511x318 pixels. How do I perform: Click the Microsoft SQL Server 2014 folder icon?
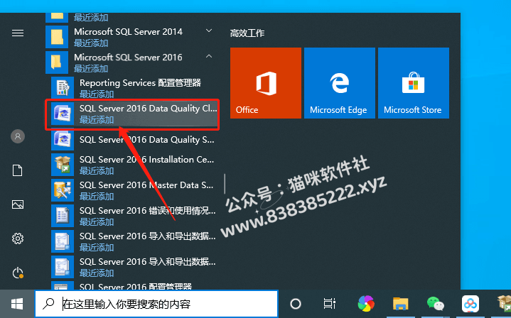coord(57,37)
